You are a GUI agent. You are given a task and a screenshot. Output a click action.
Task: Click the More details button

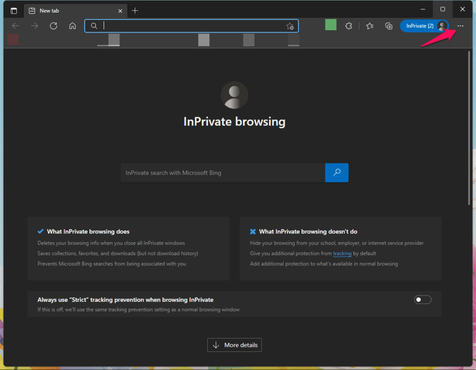[x=234, y=344]
